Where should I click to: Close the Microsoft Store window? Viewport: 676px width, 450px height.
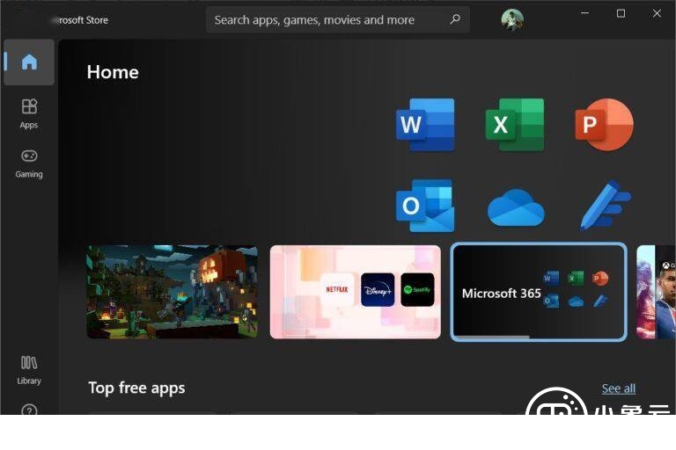point(657,13)
